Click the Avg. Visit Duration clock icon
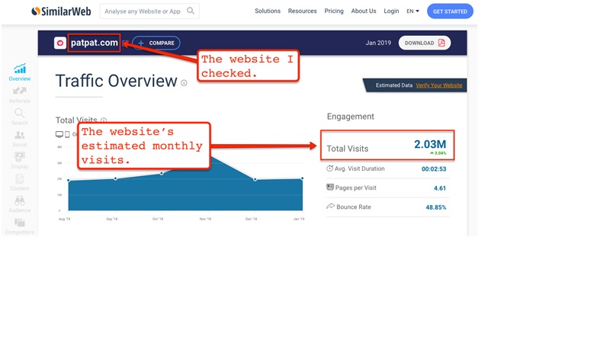Viewport: 610px width, 343px height. tap(329, 168)
